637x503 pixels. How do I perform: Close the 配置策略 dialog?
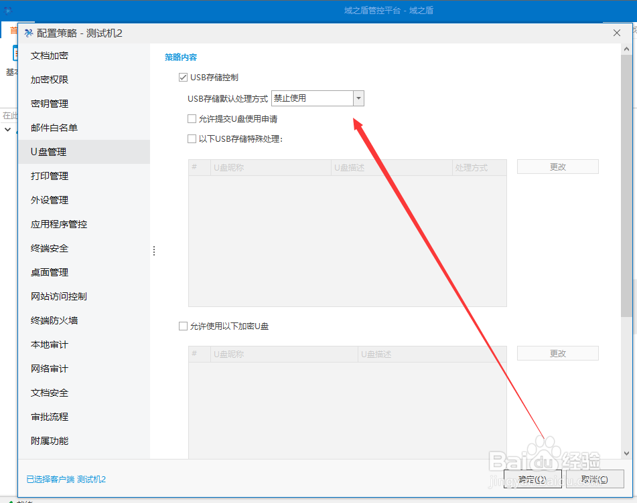[x=617, y=33]
